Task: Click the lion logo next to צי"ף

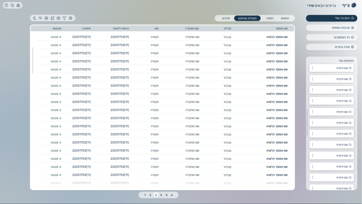Action: click(354, 5)
